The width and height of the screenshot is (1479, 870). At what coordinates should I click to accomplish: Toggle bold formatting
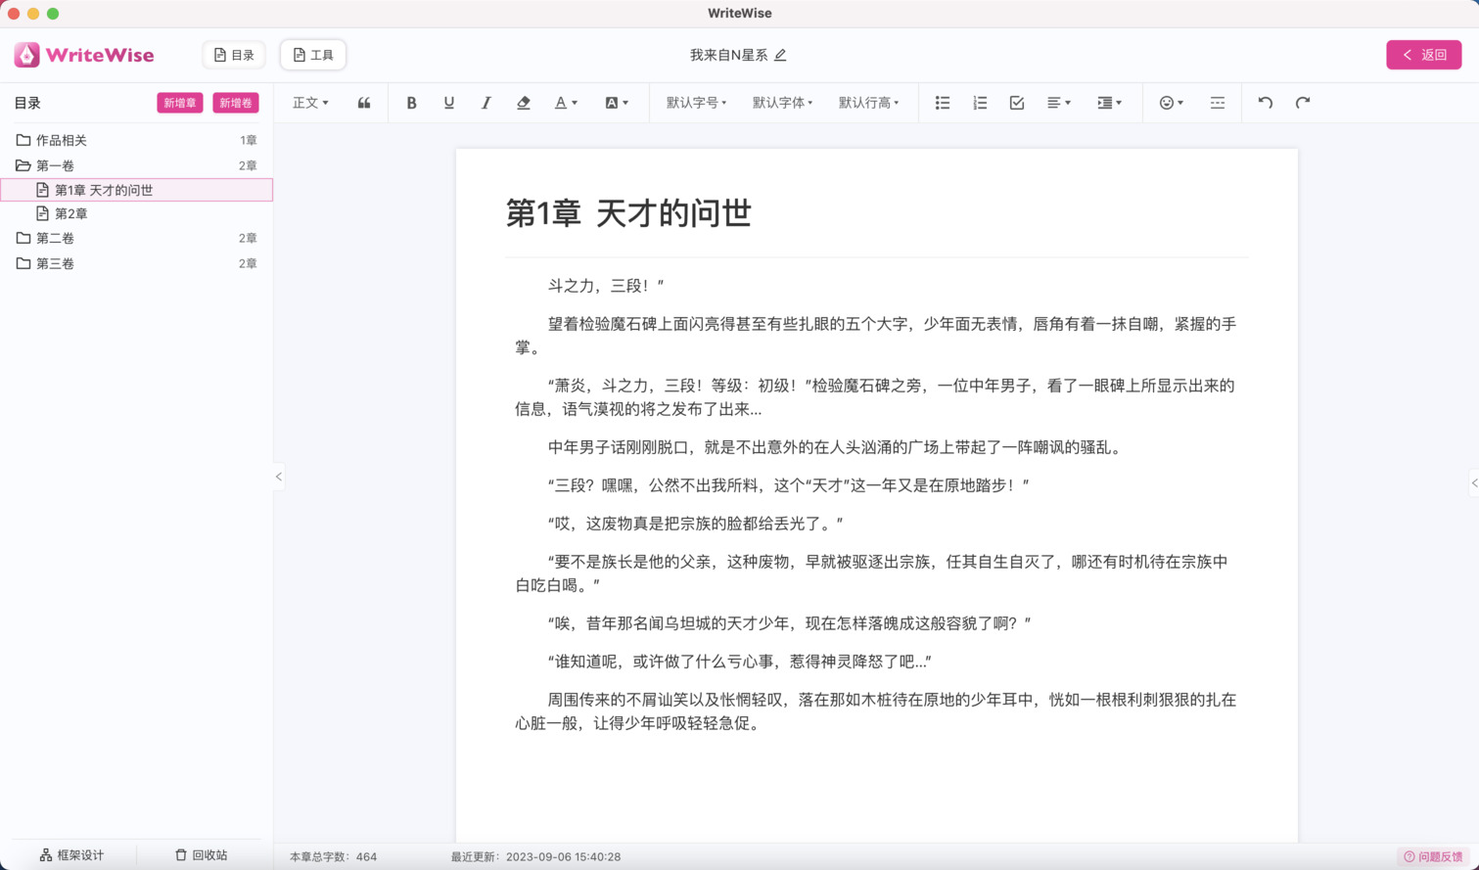(x=411, y=102)
